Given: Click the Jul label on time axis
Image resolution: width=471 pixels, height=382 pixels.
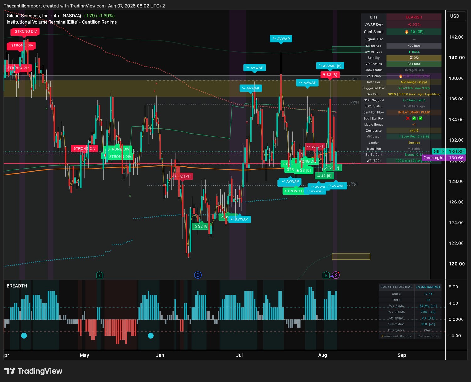Looking at the screenshot, I should pyautogui.click(x=239, y=355).
